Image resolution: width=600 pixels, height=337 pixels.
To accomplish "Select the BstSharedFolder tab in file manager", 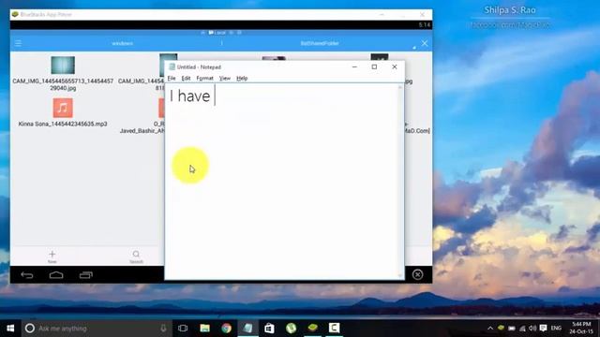I will 320,44.
